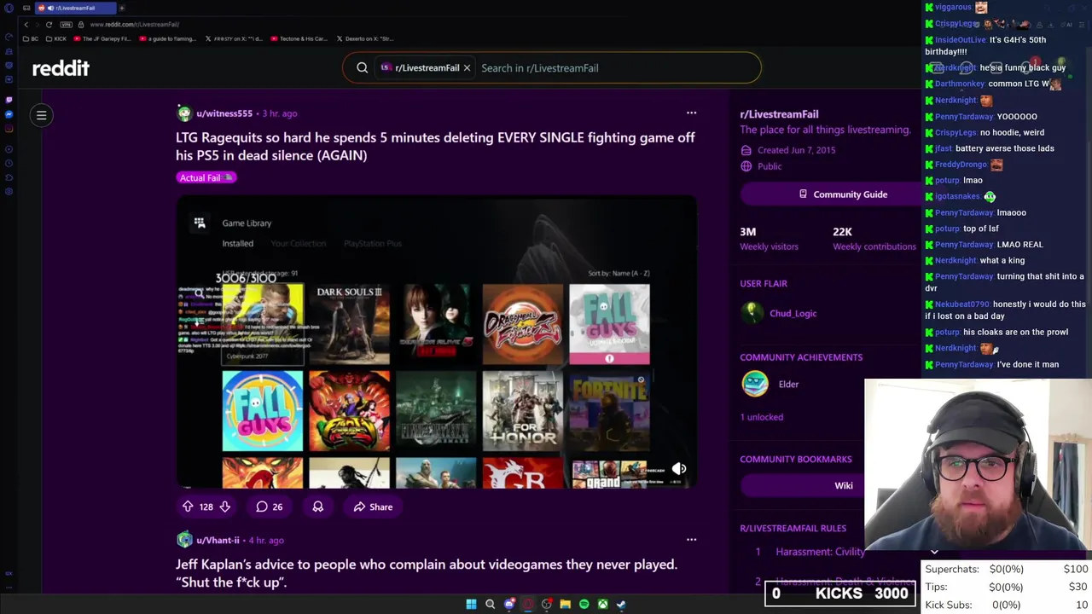Open the LTG Ragequits post title
The image size is (1092, 614).
tap(435, 146)
